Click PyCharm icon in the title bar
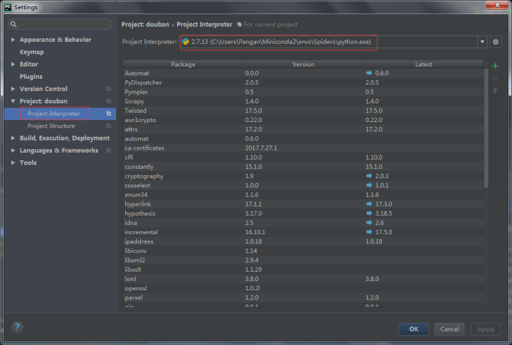Screen dimensions: 512x345 (8, 7)
